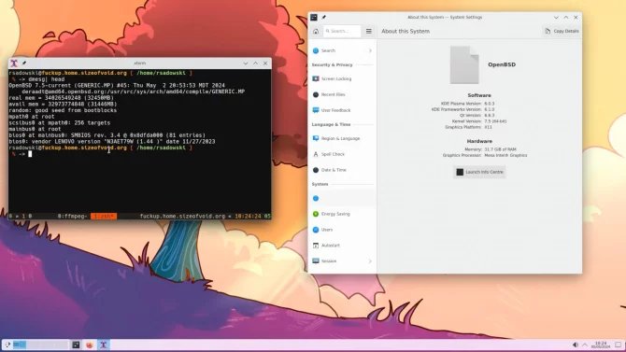Click the pin icon in System Settings titlebar
Screen dimensions: 626x352
pyautogui.click(x=324, y=17)
